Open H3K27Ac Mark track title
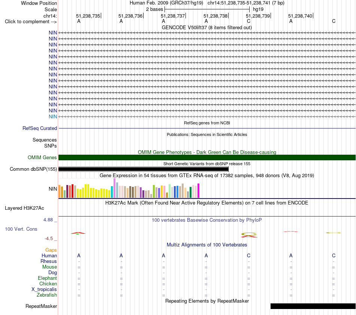This screenshot has height=315, width=356. [207, 203]
